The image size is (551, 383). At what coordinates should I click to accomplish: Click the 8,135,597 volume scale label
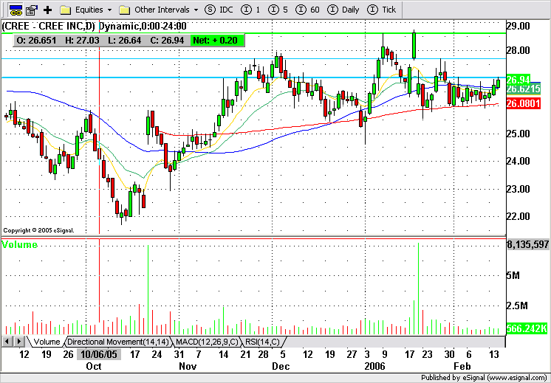pyautogui.click(x=528, y=244)
